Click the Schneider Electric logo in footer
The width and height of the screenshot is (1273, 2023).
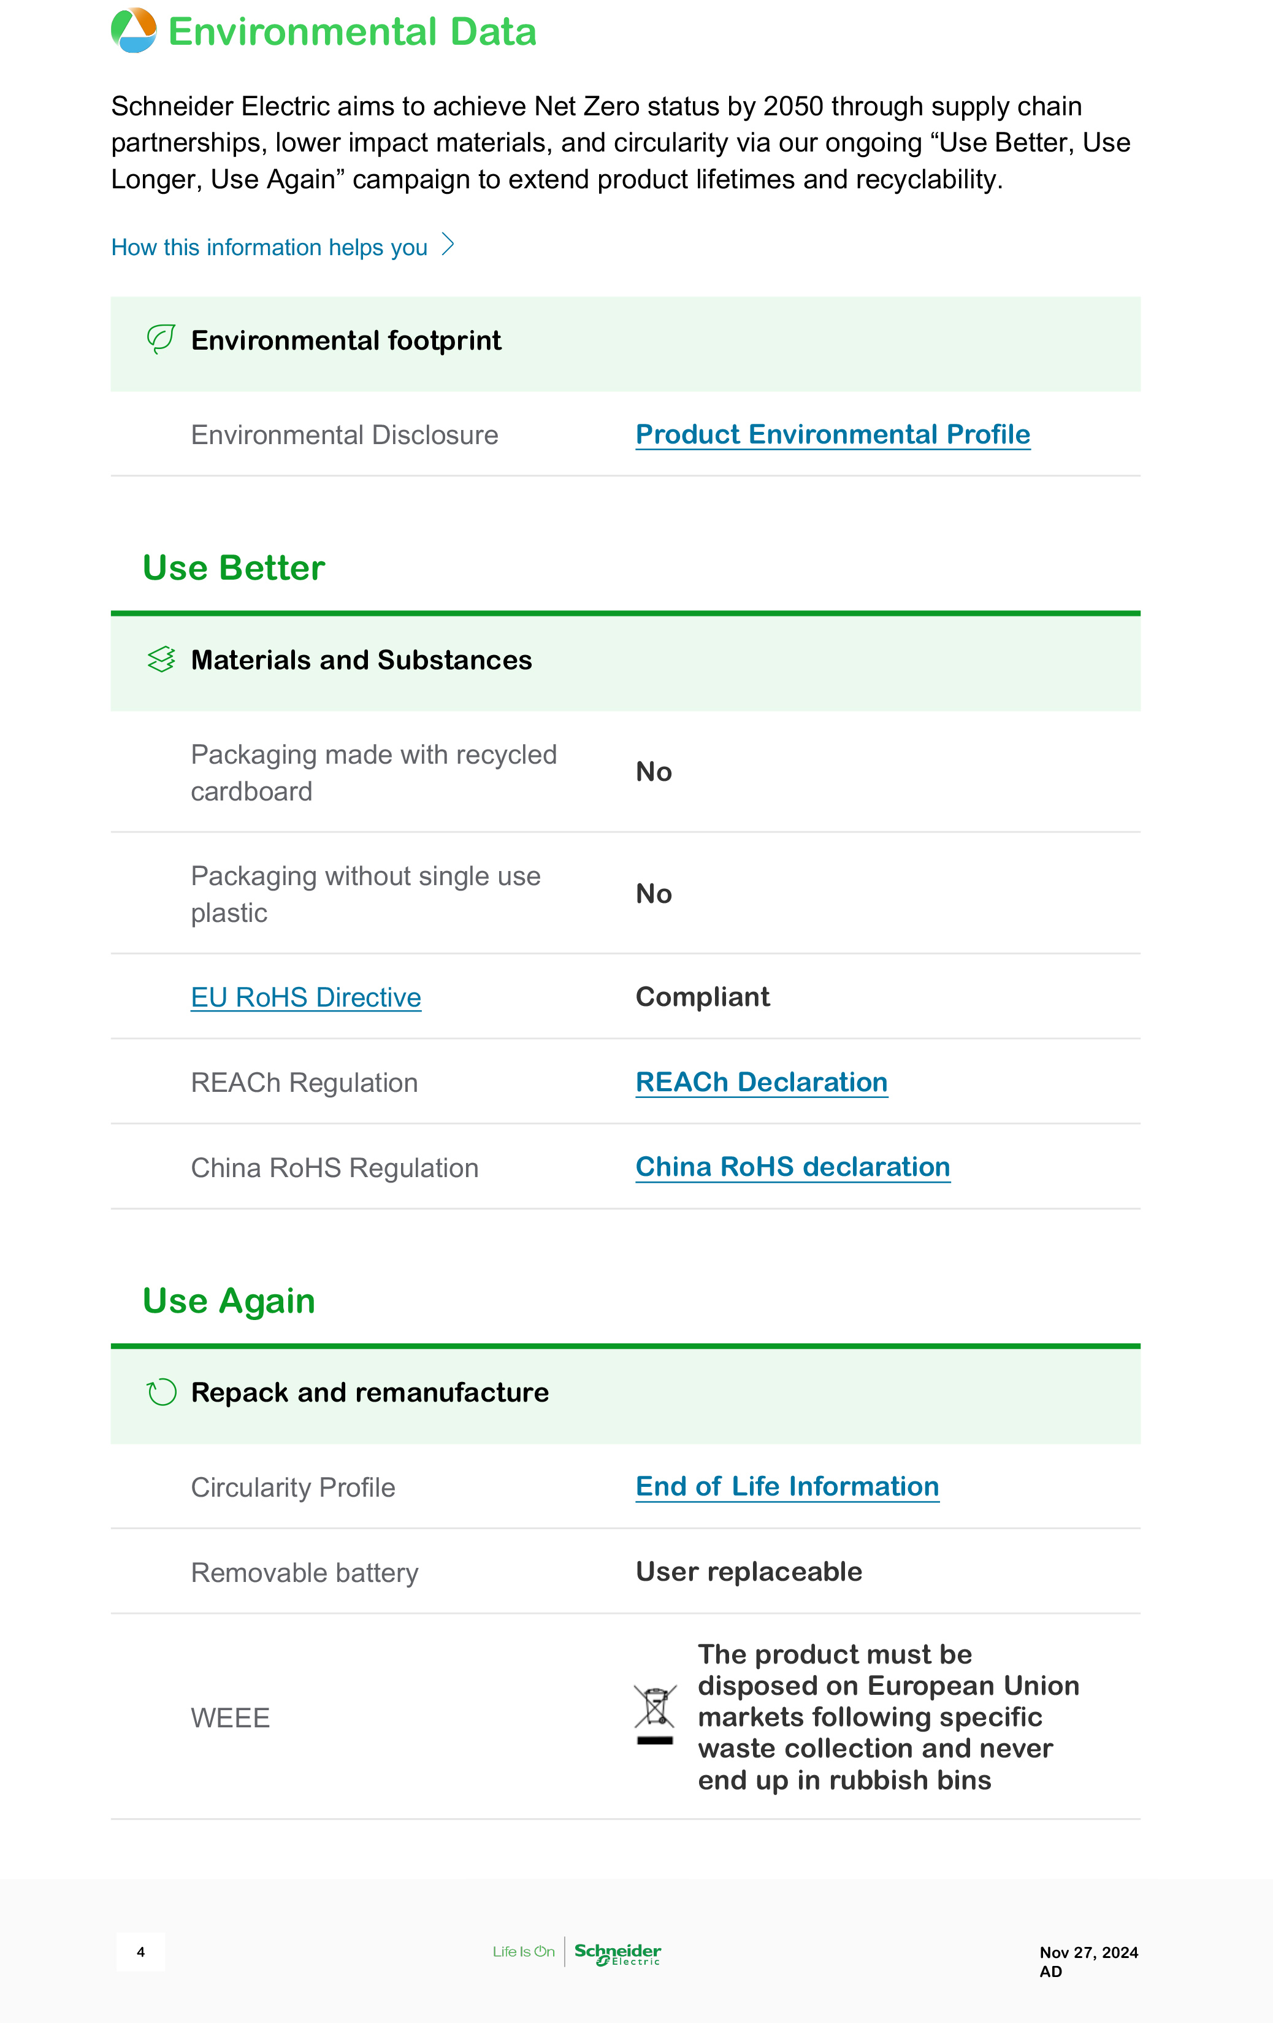coord(617,1952)
